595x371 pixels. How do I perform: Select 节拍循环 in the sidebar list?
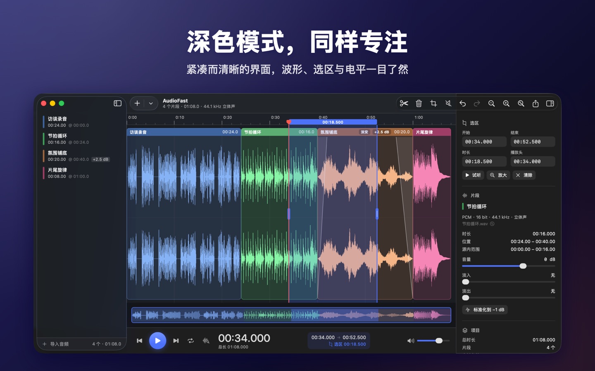click(x=82, y=139)
